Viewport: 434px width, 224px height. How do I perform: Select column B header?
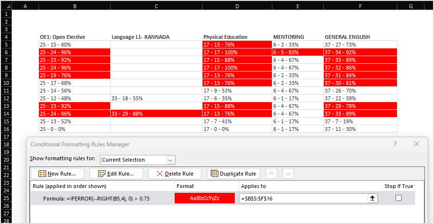(x=75, y=6)
